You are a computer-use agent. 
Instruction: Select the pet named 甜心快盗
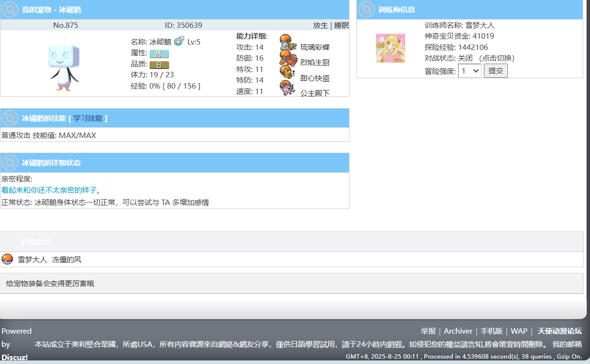tap(315, 78)
